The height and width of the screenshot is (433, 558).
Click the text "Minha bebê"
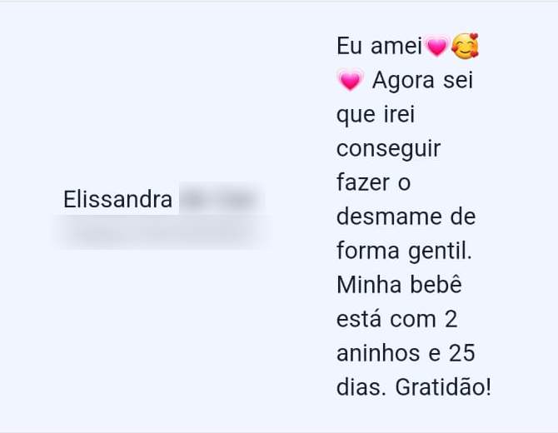pos(399,285)
